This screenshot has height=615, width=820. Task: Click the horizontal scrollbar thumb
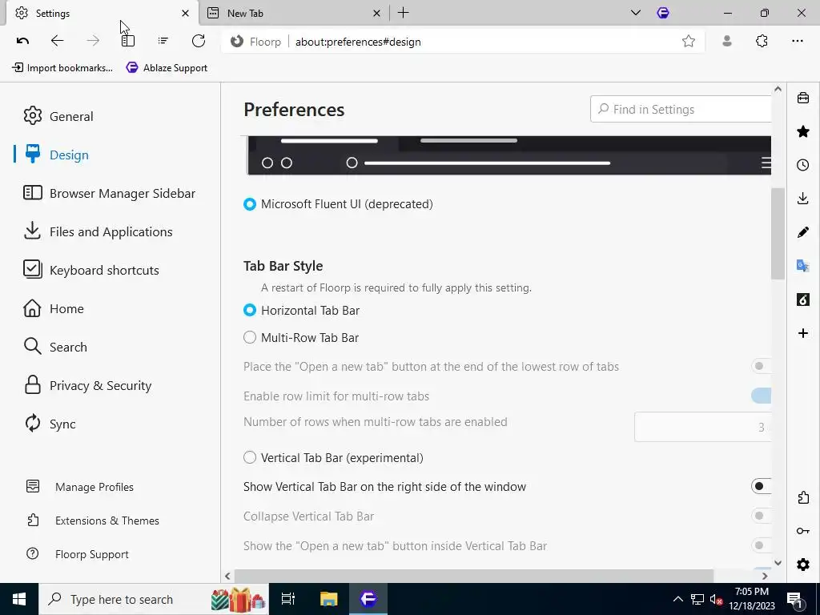pyautogui.click(x=474, y=576)
